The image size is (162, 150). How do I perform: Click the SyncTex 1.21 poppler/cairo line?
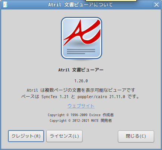pyautogui.click(x=80, y=97)
